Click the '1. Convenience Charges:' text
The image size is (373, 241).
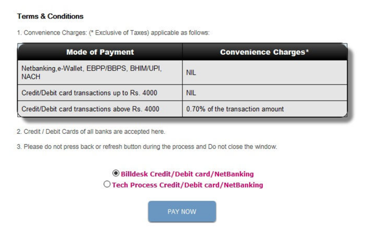(51, 33)
